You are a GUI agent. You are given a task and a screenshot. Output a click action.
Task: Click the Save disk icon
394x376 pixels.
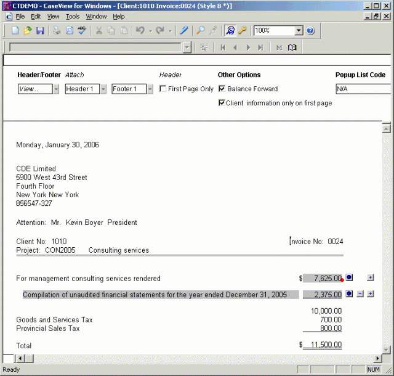(x=40, y=30)
